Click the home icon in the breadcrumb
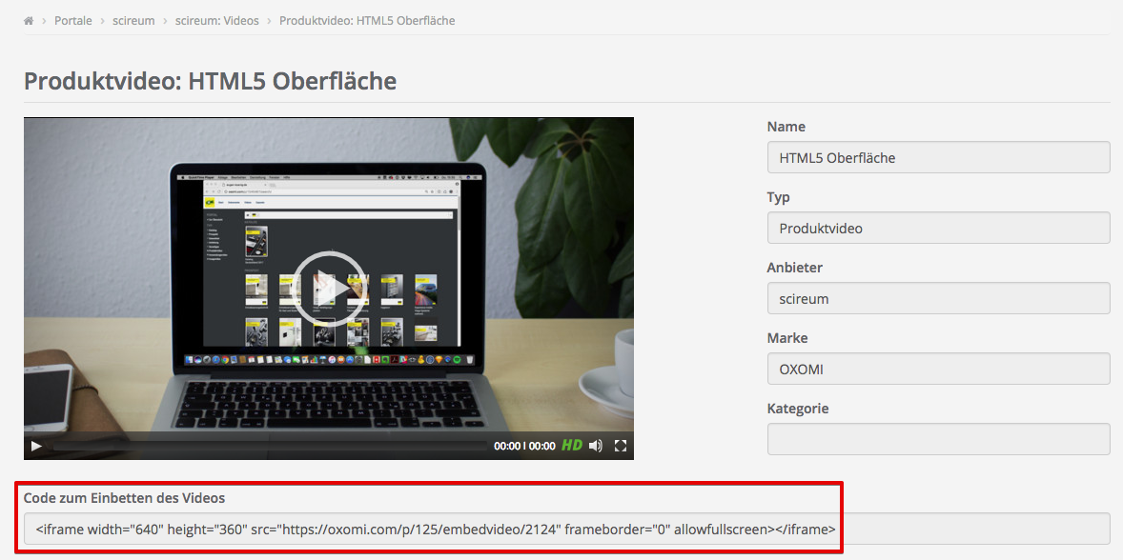The image size is (1123, 560). coord(29,20)
